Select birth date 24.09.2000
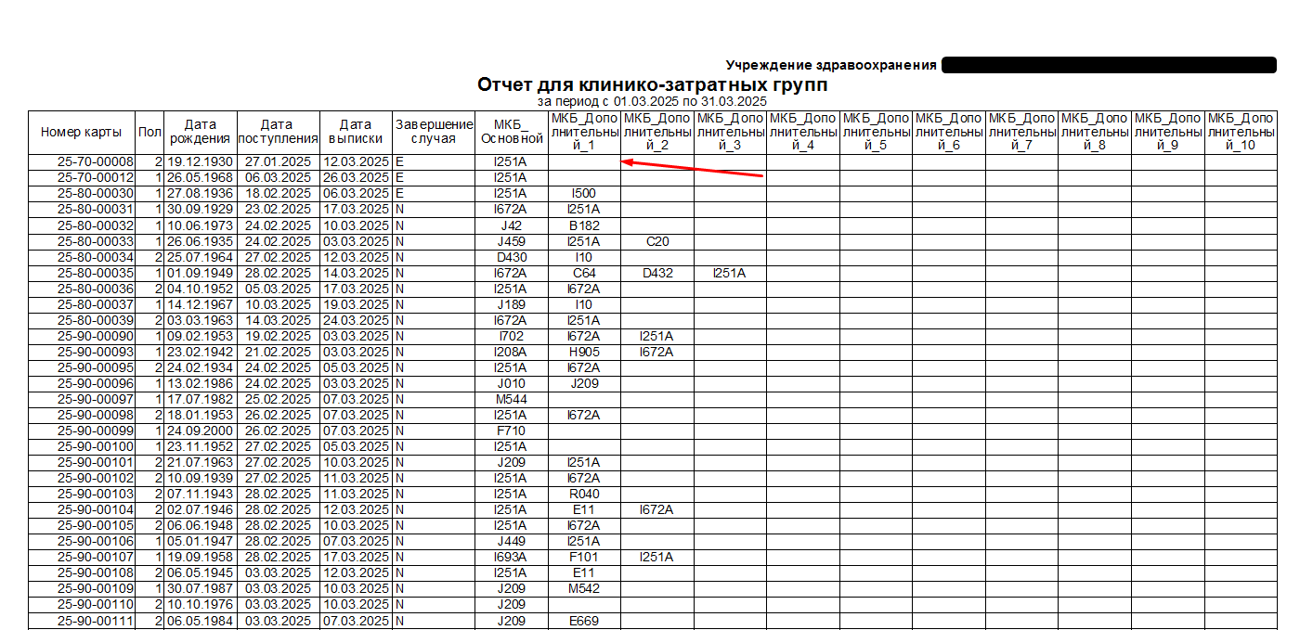This screenshot has width=1300, height=630. click(x=200, y=431)
